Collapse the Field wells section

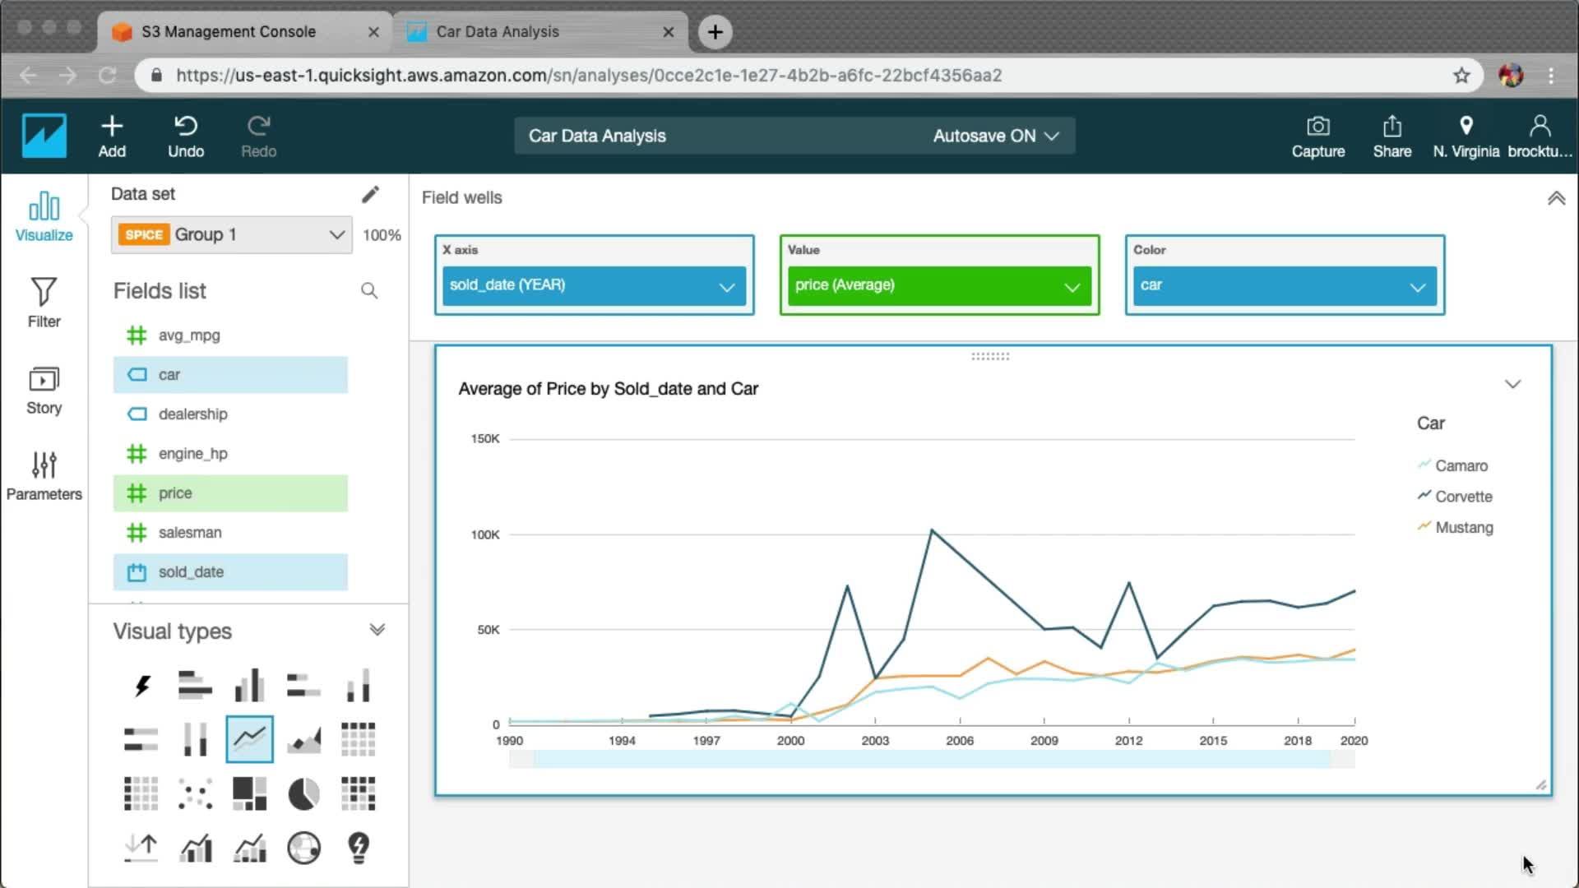(1556, 198)
